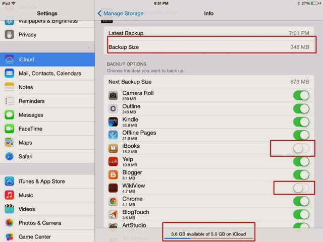Tap the Music note icon
Screen dimensions: 323x242
click(x=10, y=195)
